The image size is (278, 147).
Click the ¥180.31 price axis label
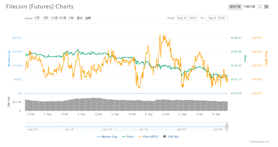tap(236, 38)
